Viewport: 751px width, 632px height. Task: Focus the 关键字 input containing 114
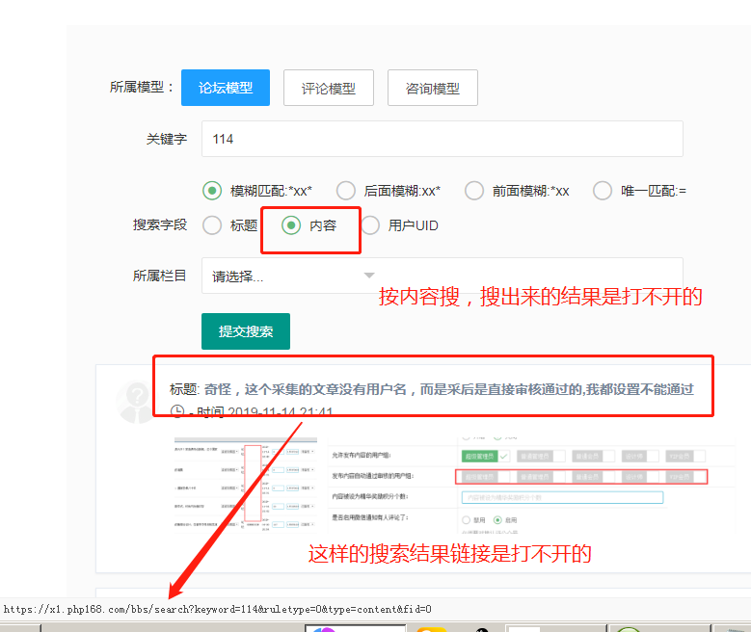pos(442,139)
